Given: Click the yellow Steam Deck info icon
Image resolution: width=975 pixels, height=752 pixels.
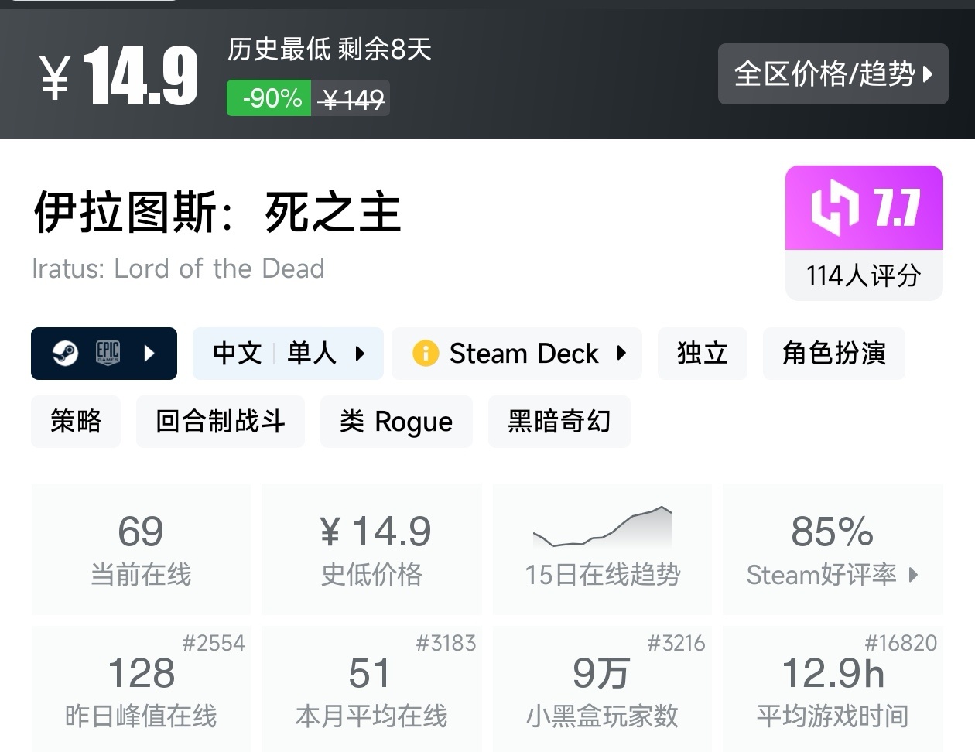Looking at the screenshot, I should (425, 354).
